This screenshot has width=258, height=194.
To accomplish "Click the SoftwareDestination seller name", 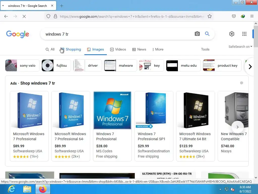I will tap(154, 151).
